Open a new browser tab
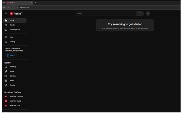The width and height of the screenshot is (184, 113). point(35,3)
